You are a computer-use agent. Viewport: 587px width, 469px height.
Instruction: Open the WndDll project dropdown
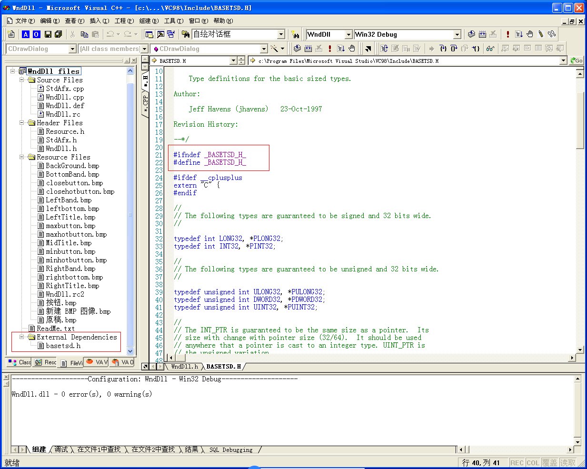(x=348, y=34)
